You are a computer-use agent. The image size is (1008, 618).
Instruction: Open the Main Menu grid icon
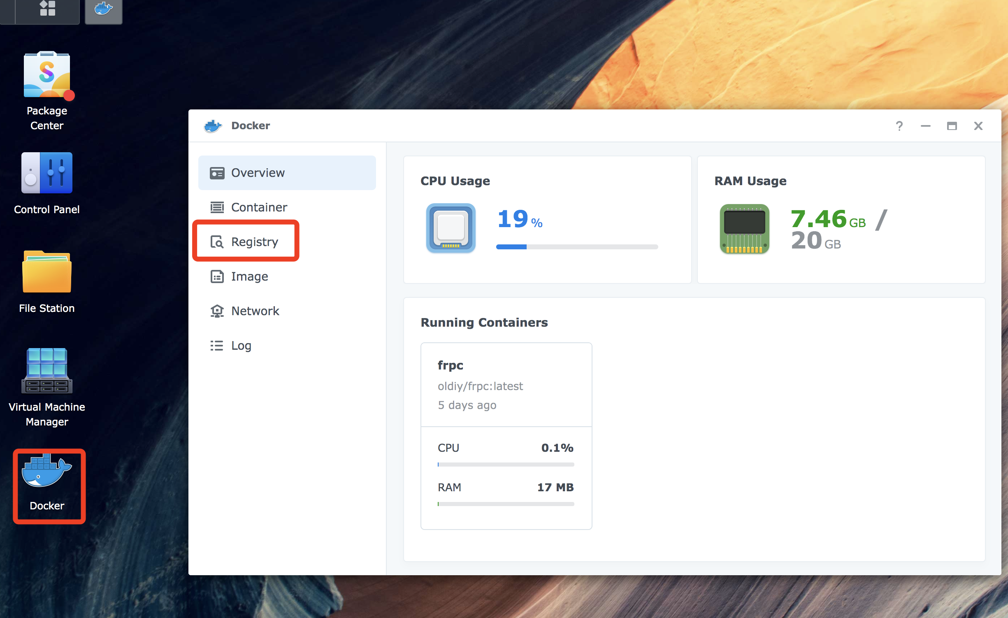pyautogui.click(x=47, y=8)
